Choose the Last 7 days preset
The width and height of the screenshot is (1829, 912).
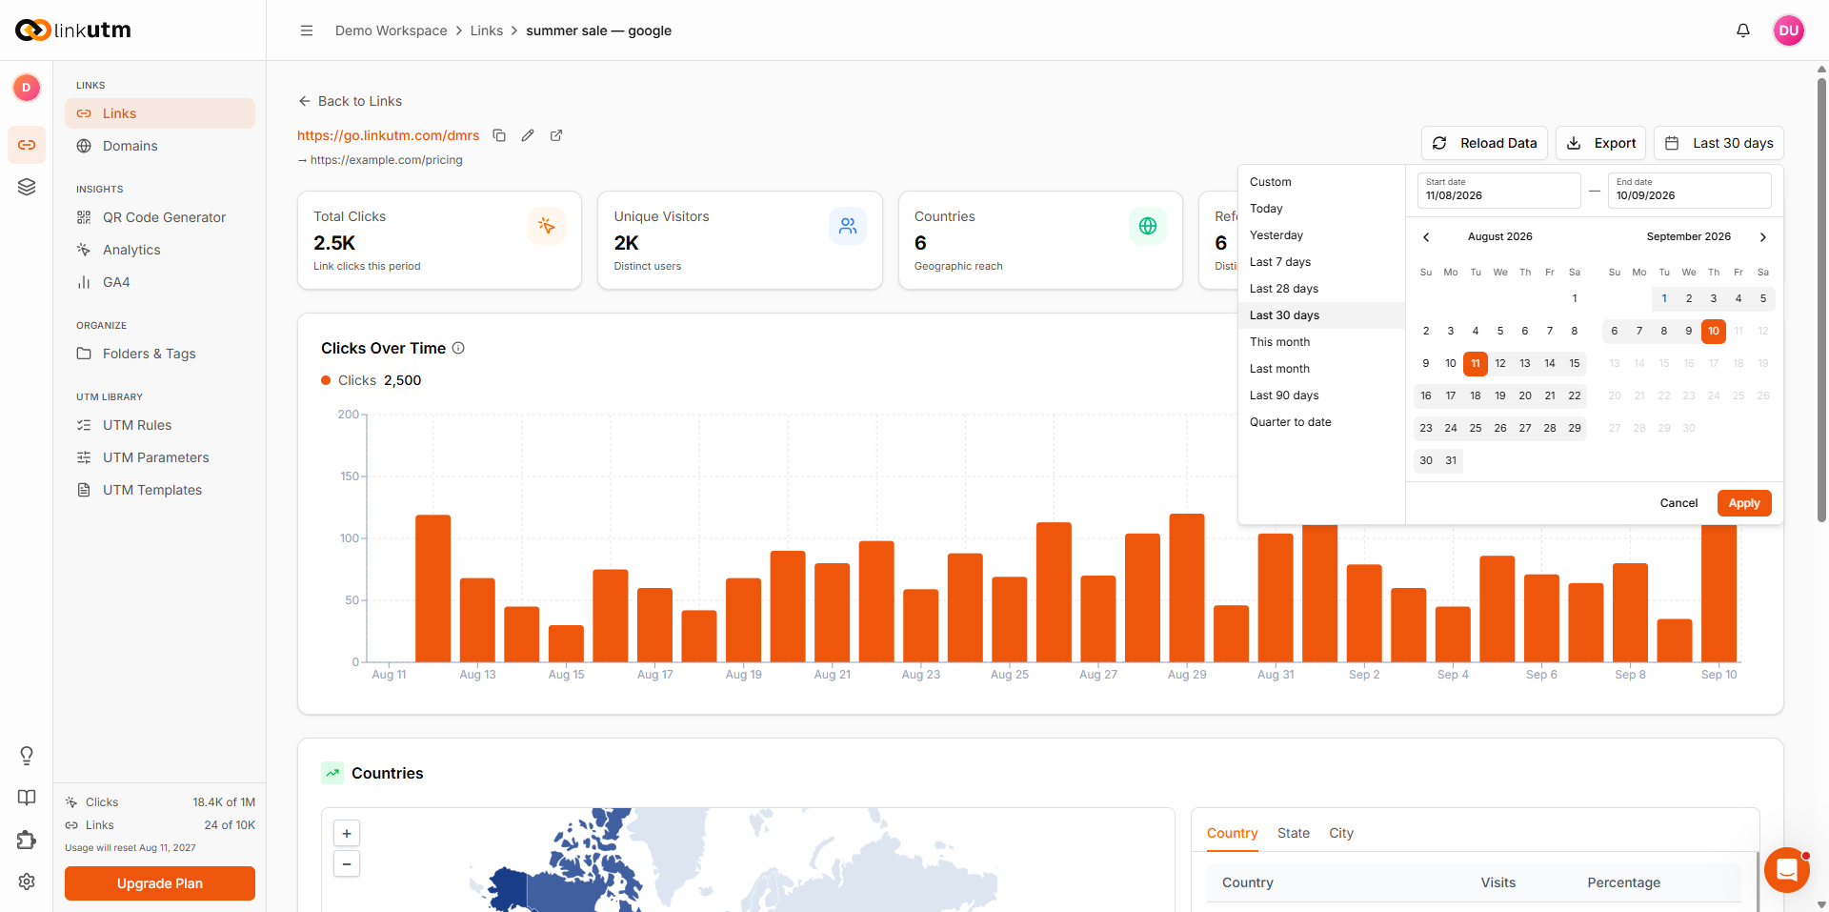[1321, 262]
